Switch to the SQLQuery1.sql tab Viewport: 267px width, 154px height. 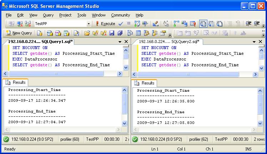(x=40, y=42)
